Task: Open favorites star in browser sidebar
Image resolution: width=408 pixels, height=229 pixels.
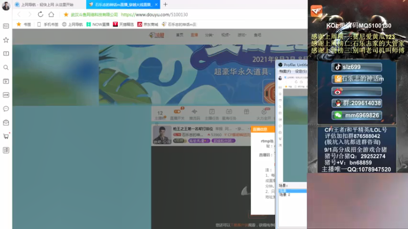Action: click(x=6, y=40)
